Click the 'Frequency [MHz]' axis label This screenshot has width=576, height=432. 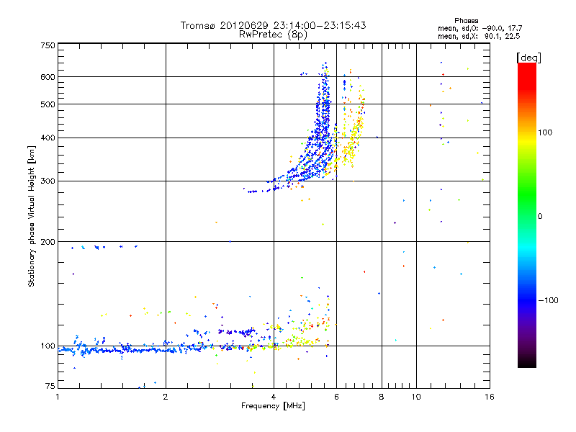click(273, 406)
